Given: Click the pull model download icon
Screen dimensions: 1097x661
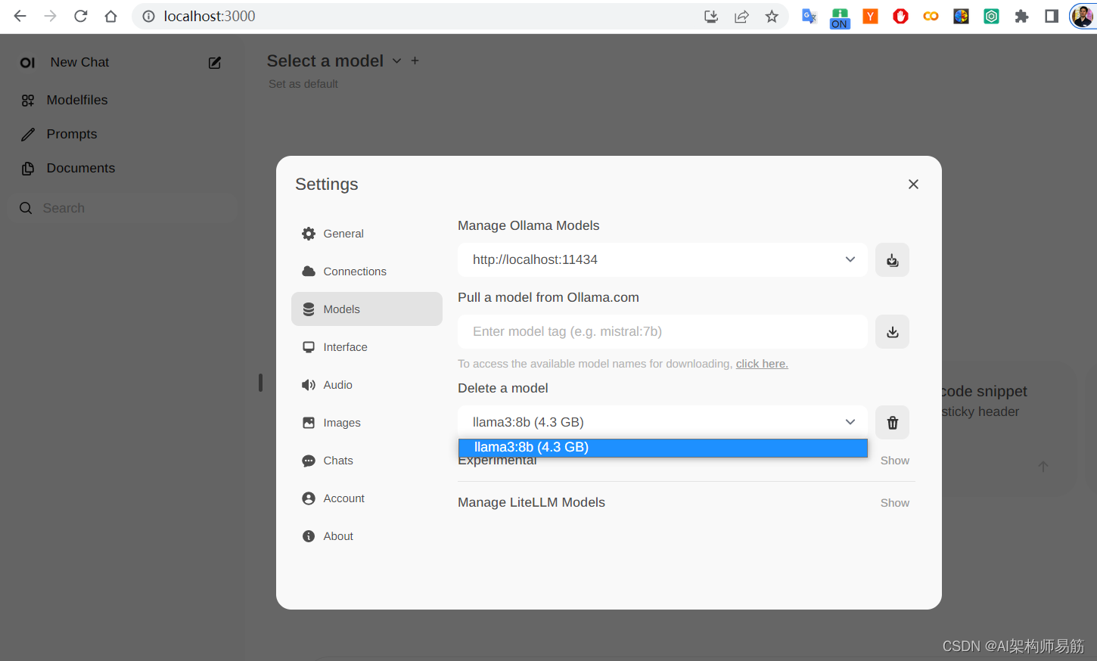Looking at the screenshot, I should 893,331.
